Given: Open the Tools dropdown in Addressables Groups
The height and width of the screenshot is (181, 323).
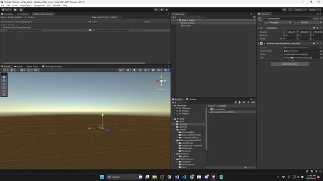Looking at the screenshot, I should (x=31, y=17).
